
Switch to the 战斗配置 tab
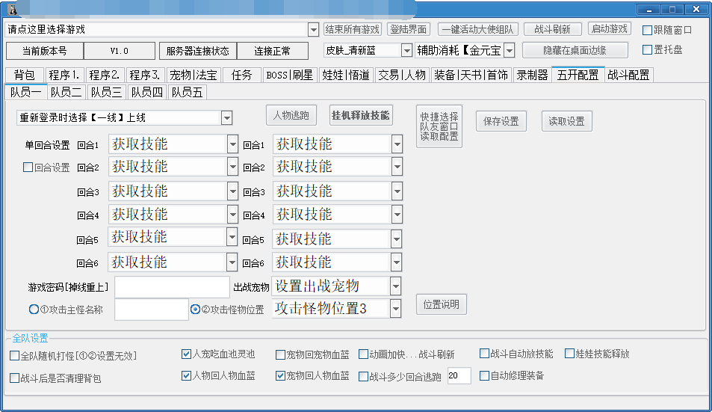pos(628,75)
